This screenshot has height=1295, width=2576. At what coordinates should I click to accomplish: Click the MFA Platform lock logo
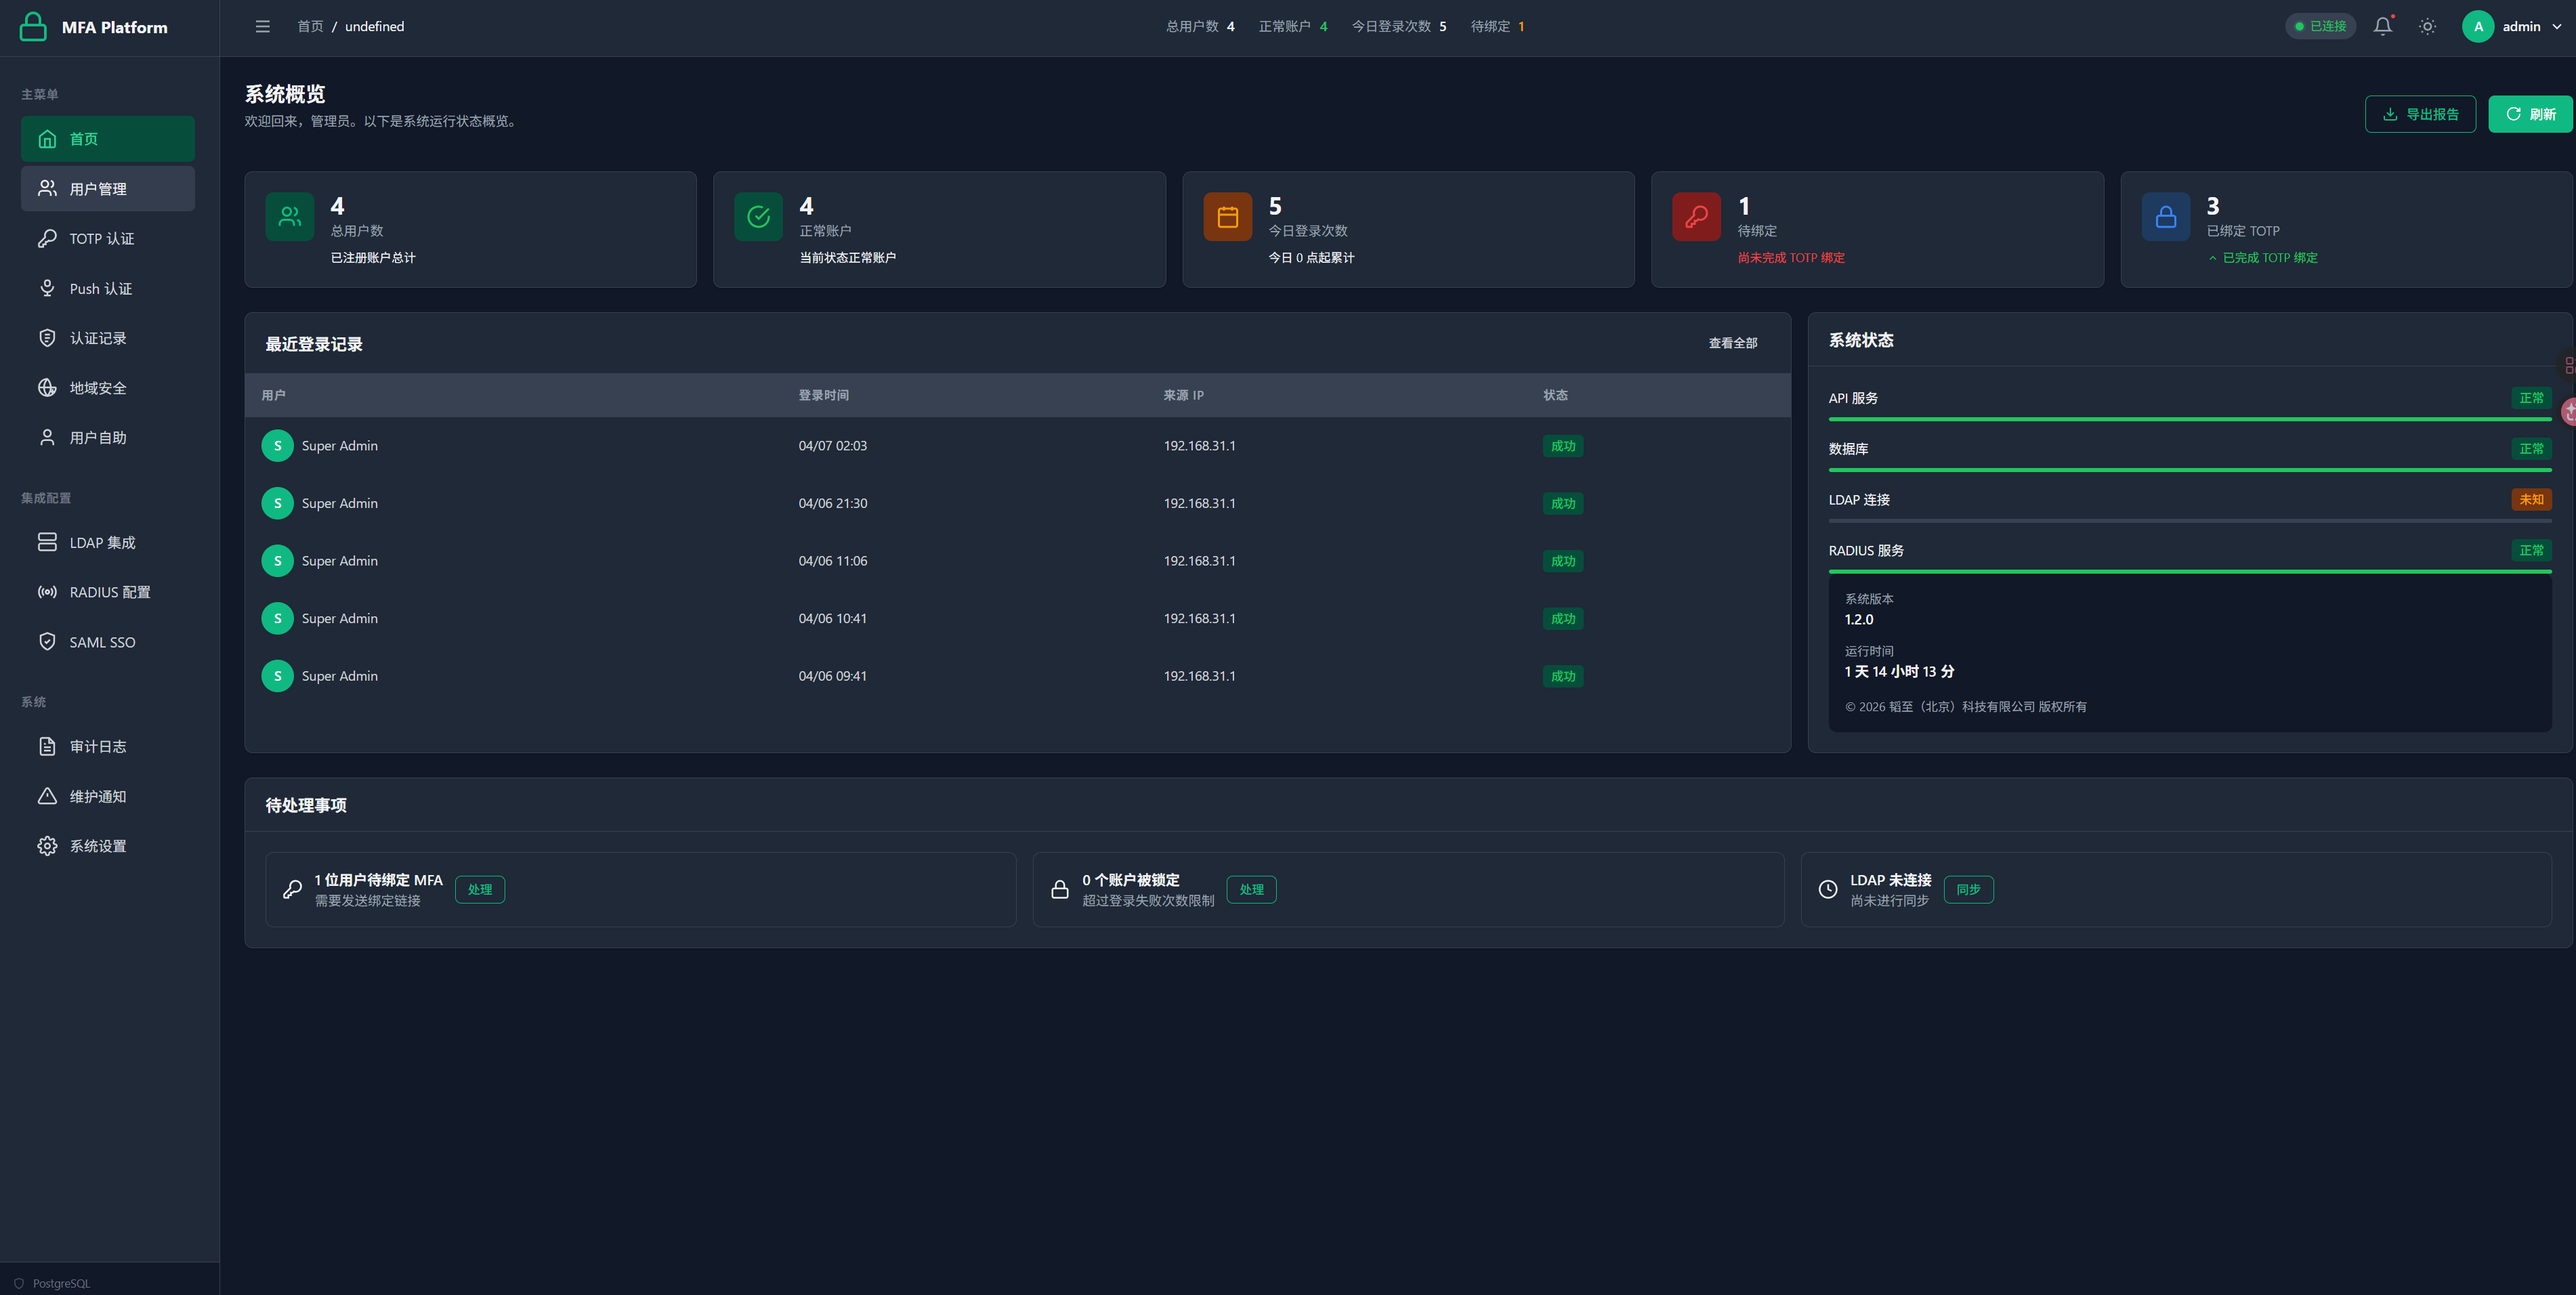tap(33, 27)
